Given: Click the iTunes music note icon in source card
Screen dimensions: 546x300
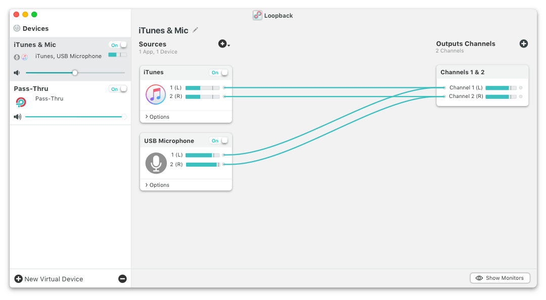Looking at the screenshot, I should pos(156,94).
